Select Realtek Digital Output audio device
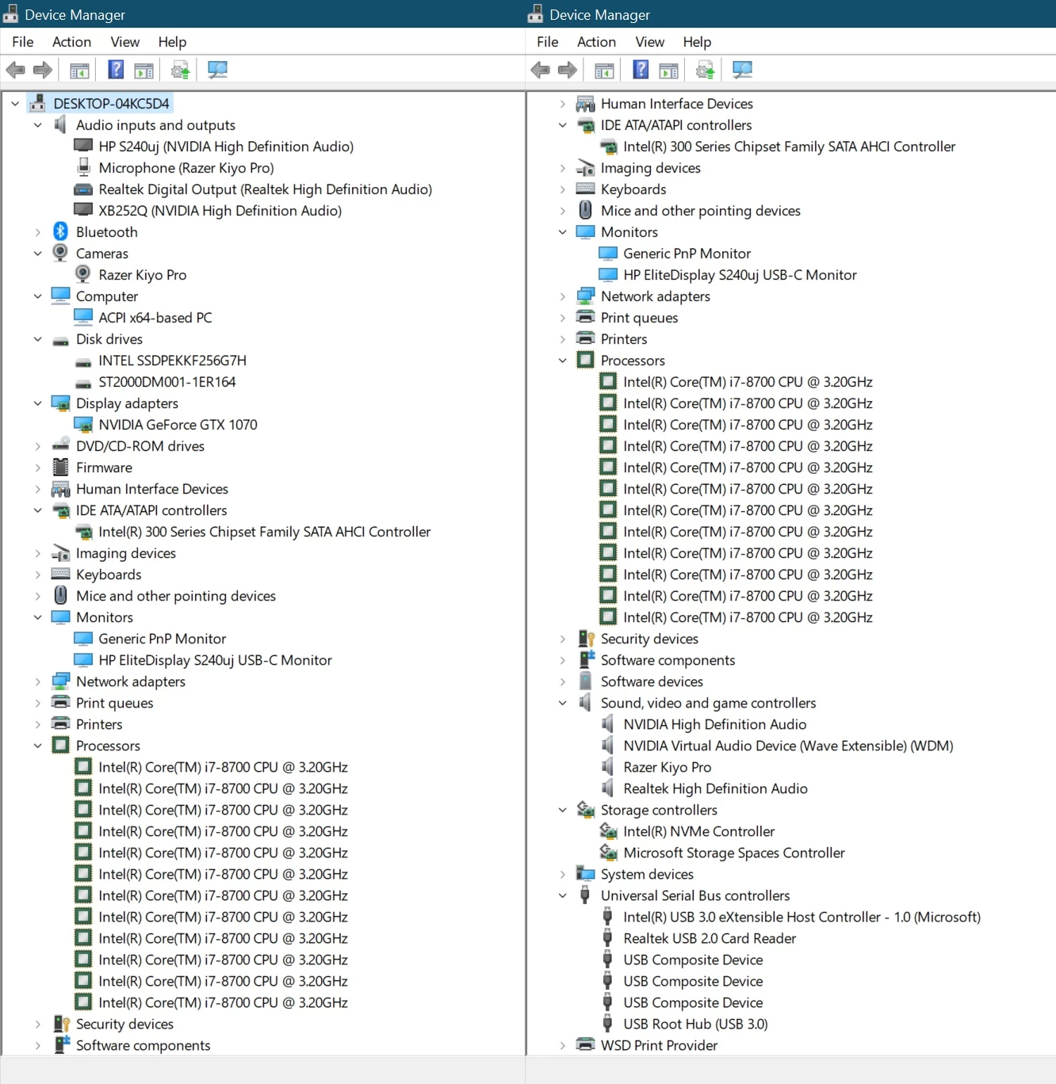 point(265,189)
